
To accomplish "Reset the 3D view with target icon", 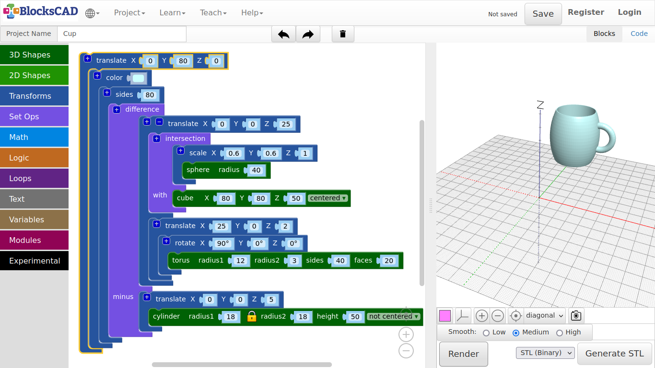I will point(515,316).
